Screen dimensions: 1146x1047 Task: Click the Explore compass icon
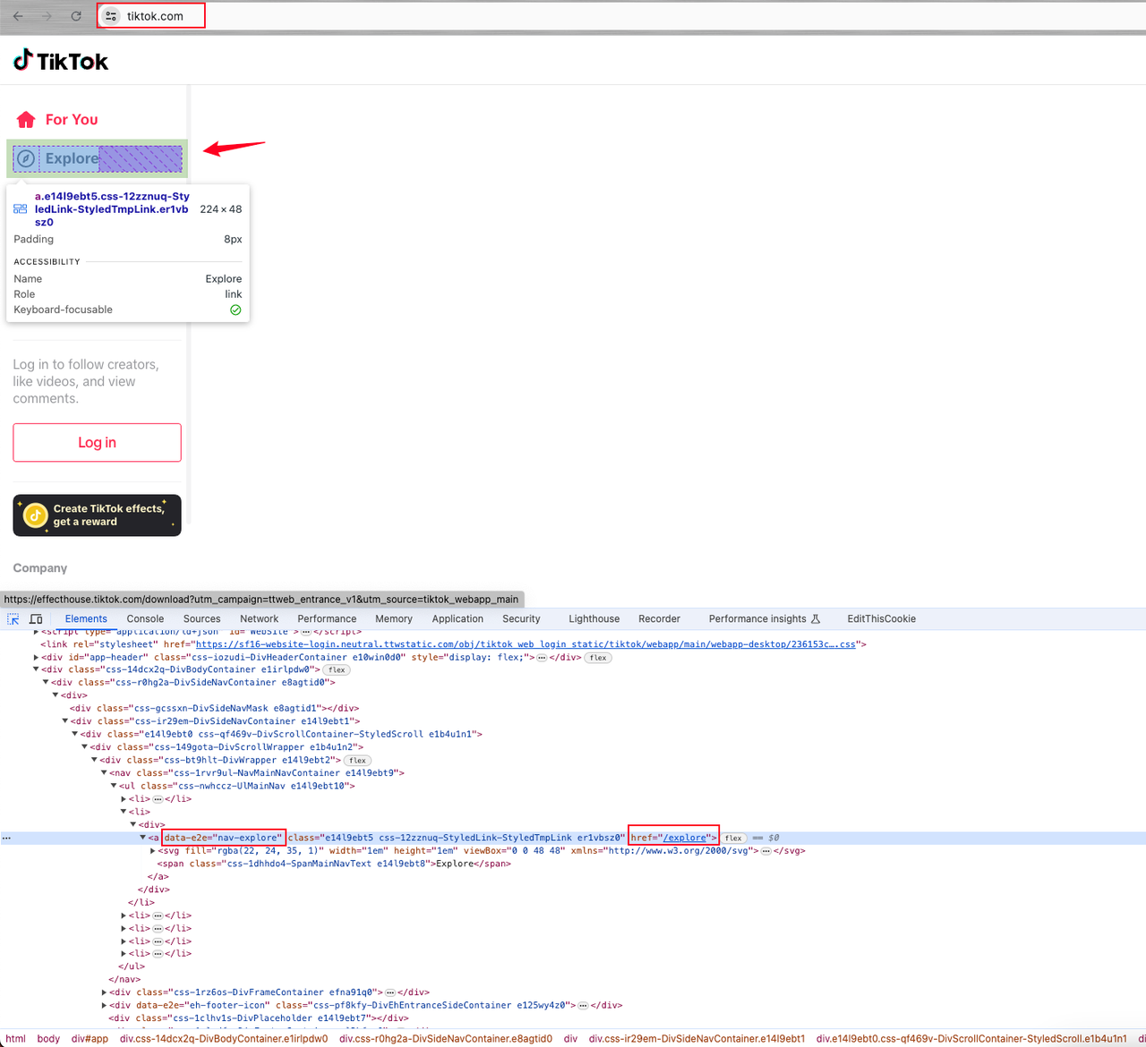pyautogui.click(x=27, y=158)
